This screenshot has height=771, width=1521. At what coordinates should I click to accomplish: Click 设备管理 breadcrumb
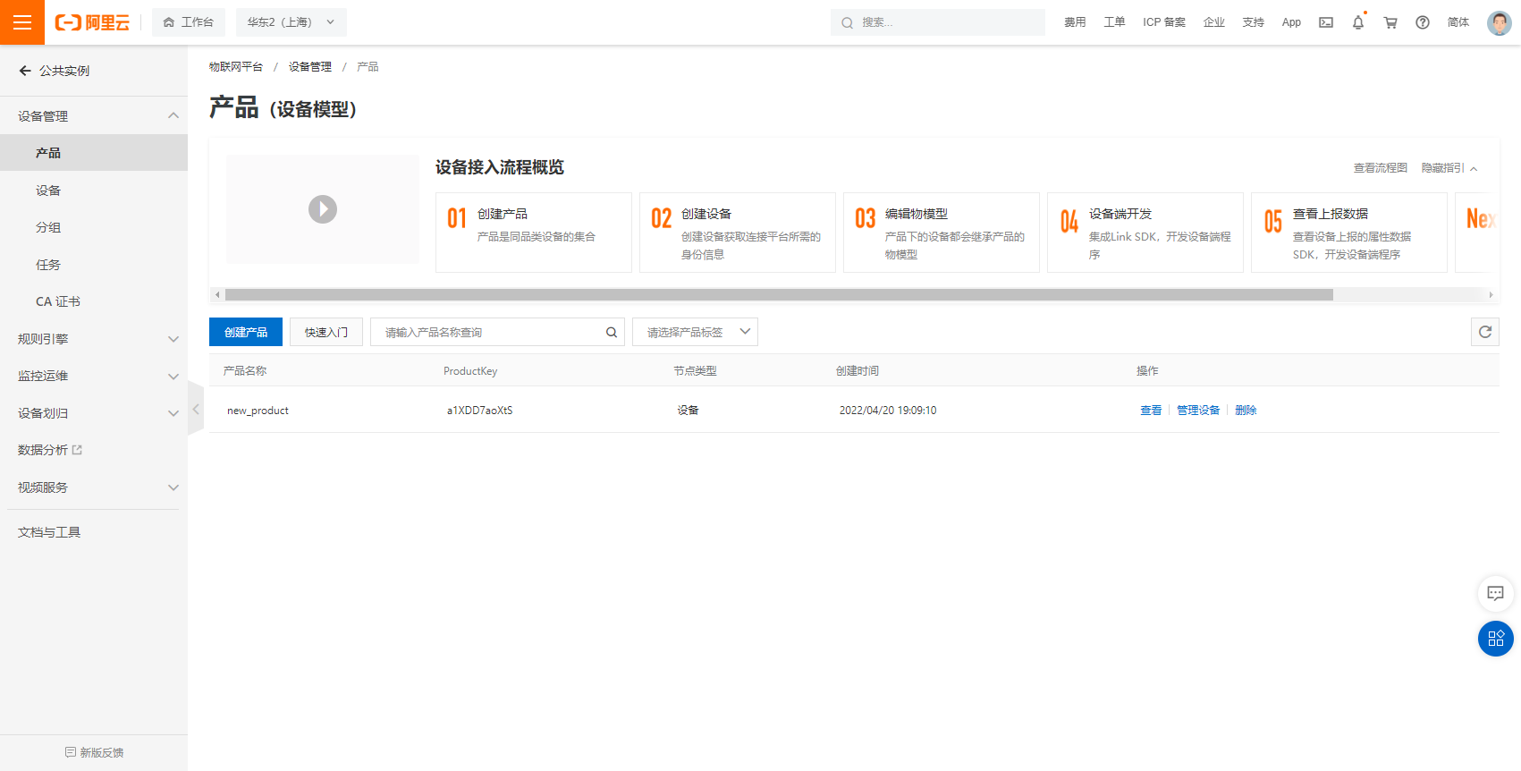(309, 67)
